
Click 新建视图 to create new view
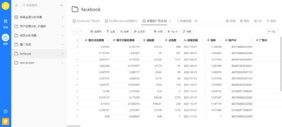pos(184,21)
